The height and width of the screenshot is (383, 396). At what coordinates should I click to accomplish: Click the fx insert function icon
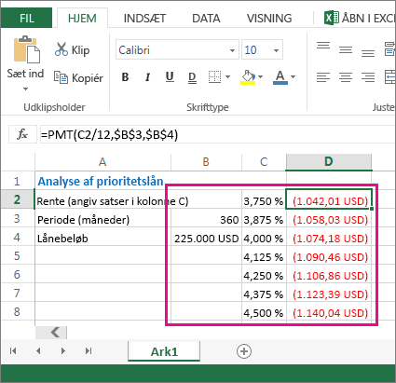click(x=22, y=135)
